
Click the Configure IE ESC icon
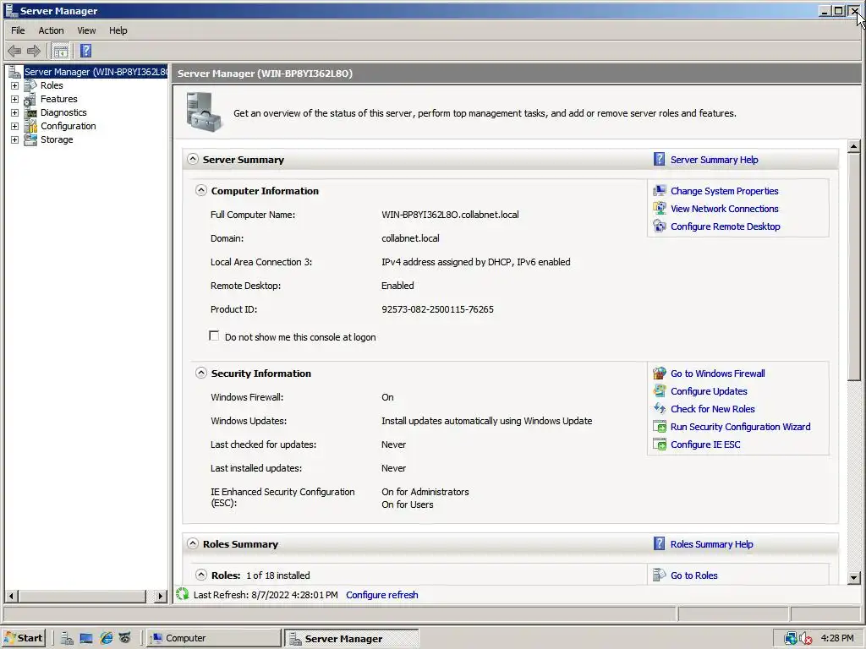[660, 444]
